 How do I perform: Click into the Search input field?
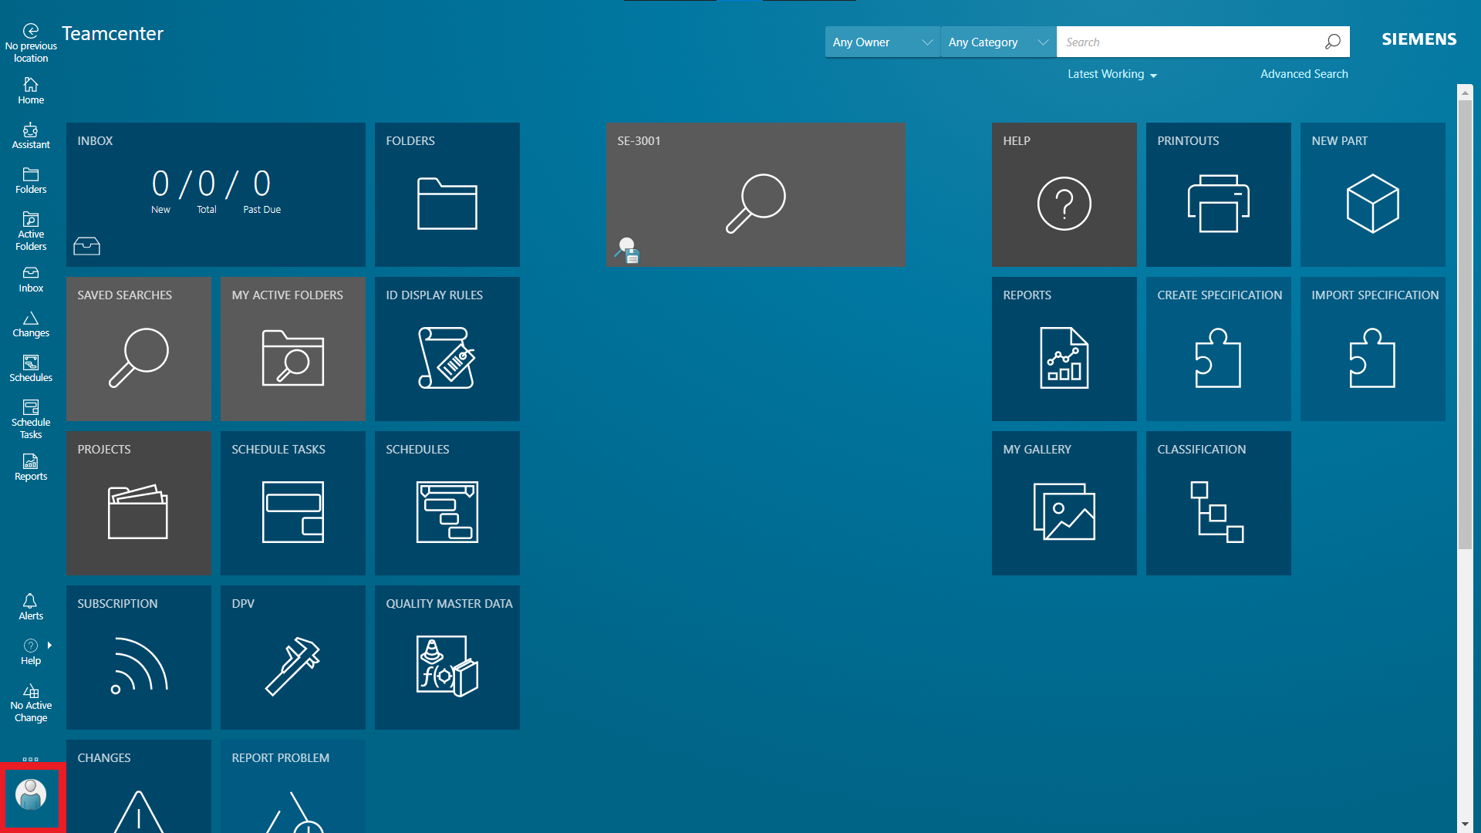[1188, 42]
